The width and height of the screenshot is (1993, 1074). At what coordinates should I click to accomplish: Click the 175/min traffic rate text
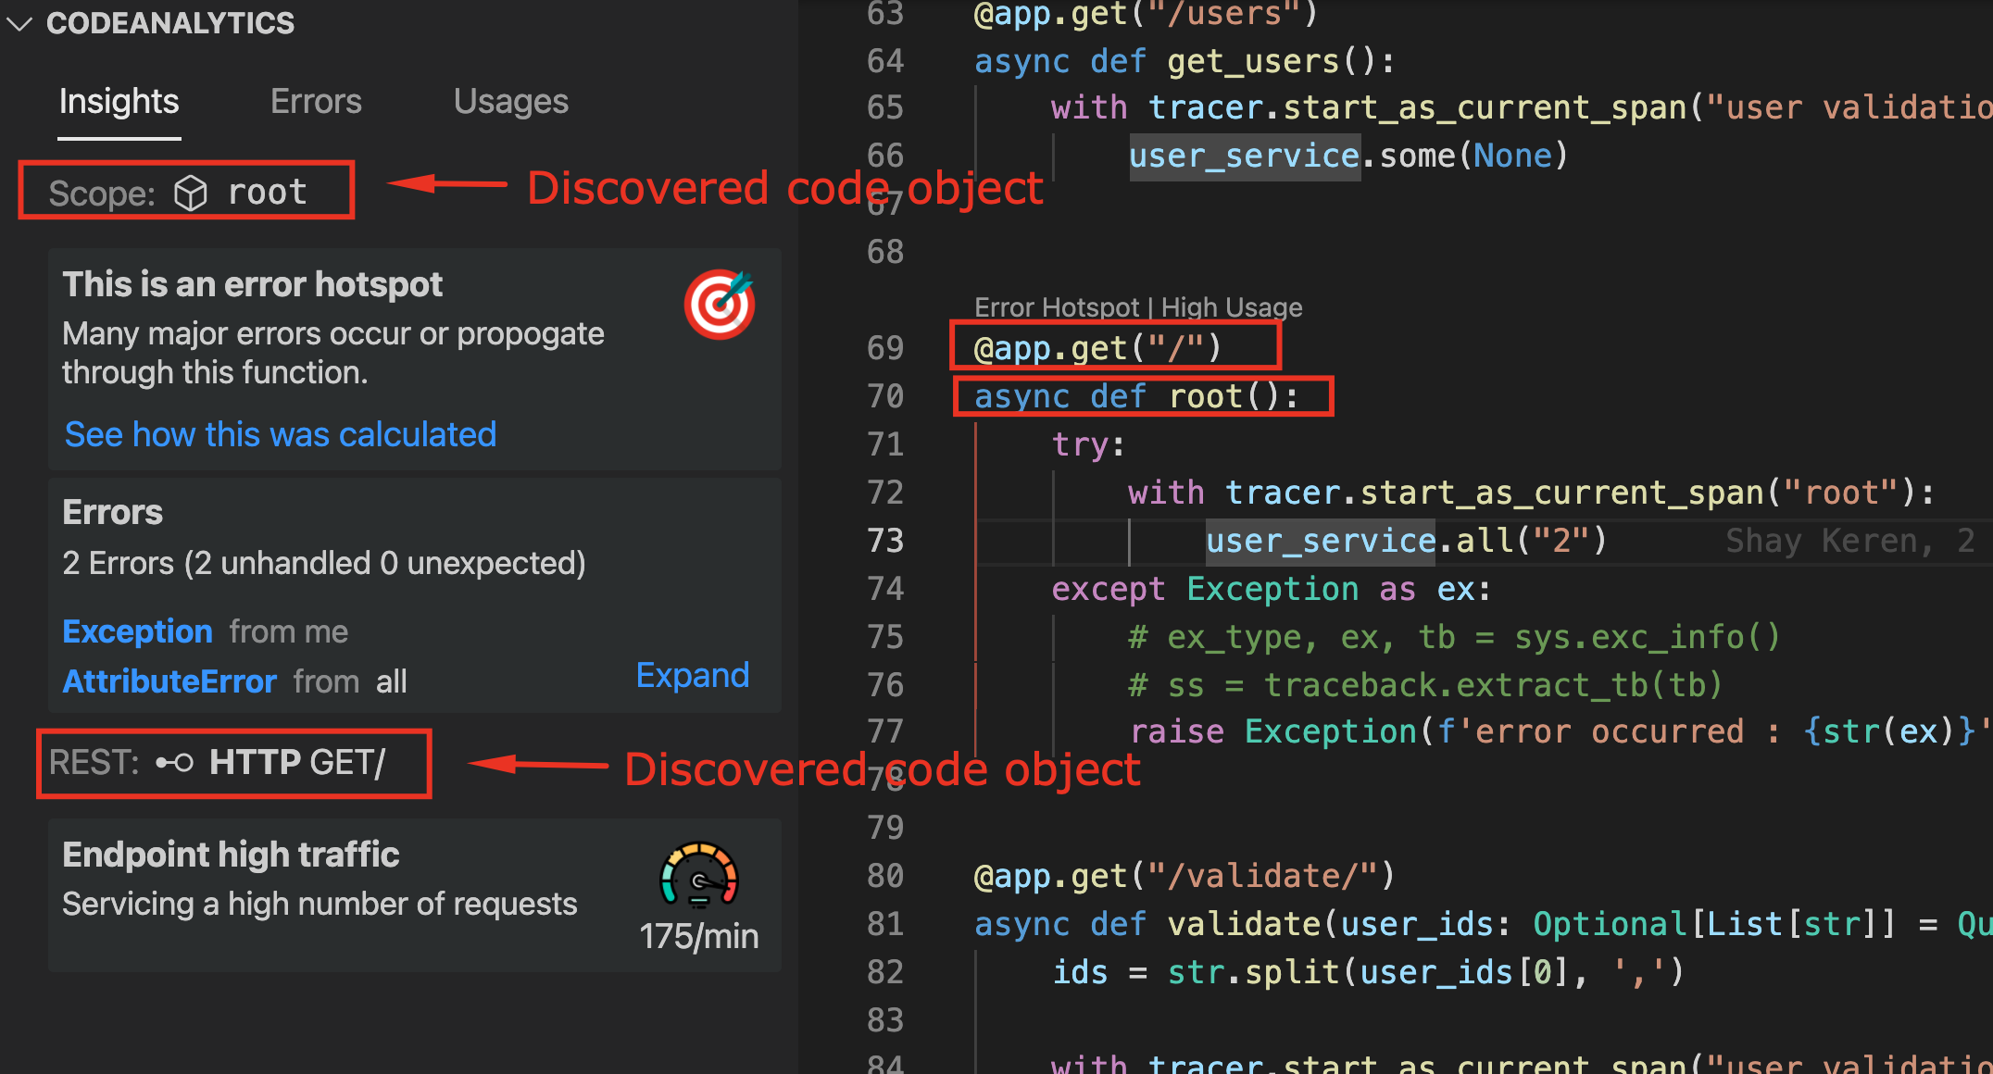698,936
